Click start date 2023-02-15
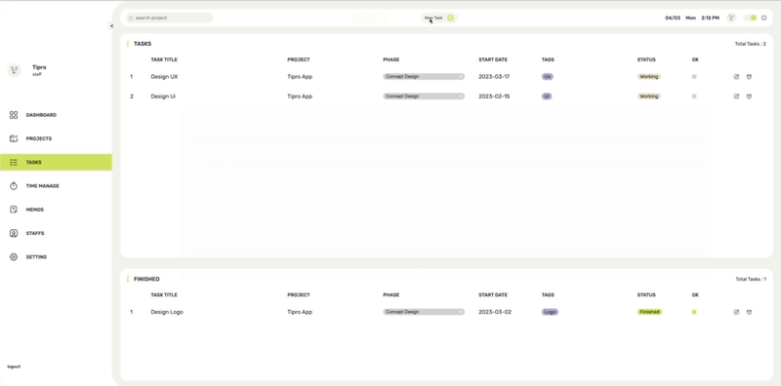 pos(494,96)
